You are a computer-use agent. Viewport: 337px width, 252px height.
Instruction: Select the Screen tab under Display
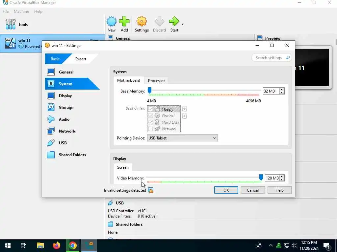[x=123, y=167]
